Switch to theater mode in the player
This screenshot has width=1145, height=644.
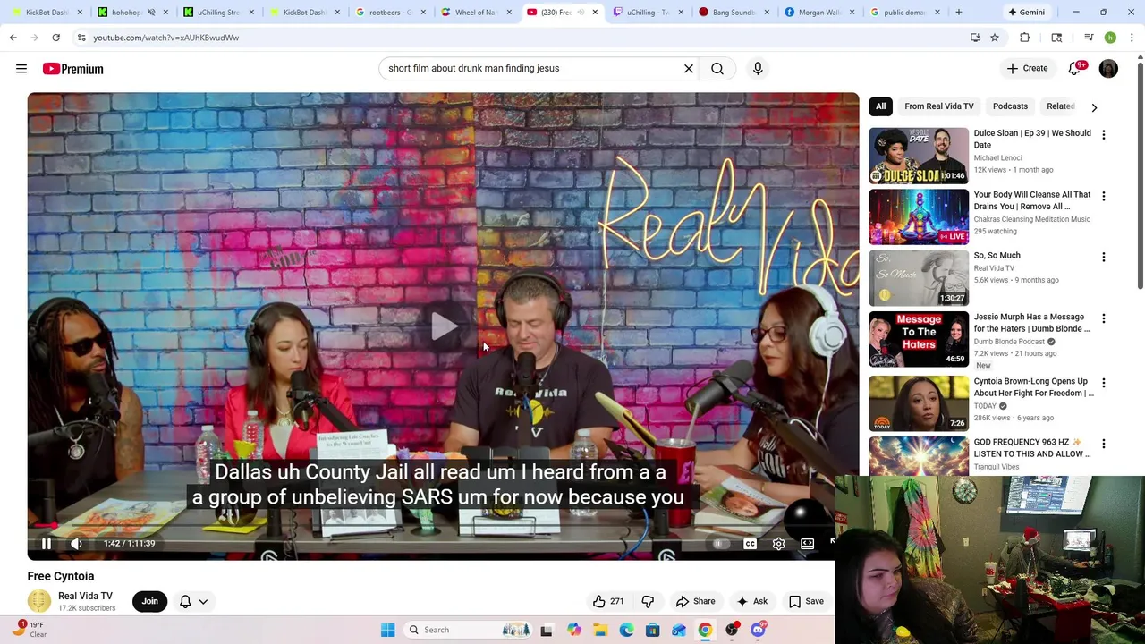click(x=807, y=543)
